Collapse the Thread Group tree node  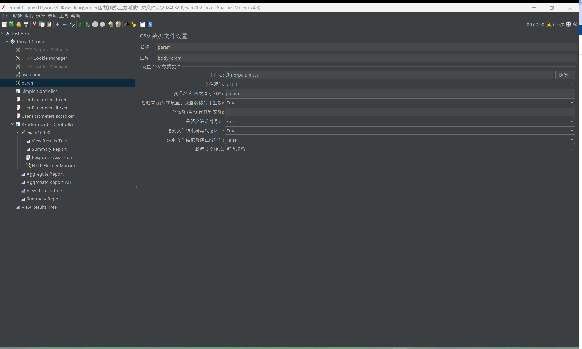point(7,41)
